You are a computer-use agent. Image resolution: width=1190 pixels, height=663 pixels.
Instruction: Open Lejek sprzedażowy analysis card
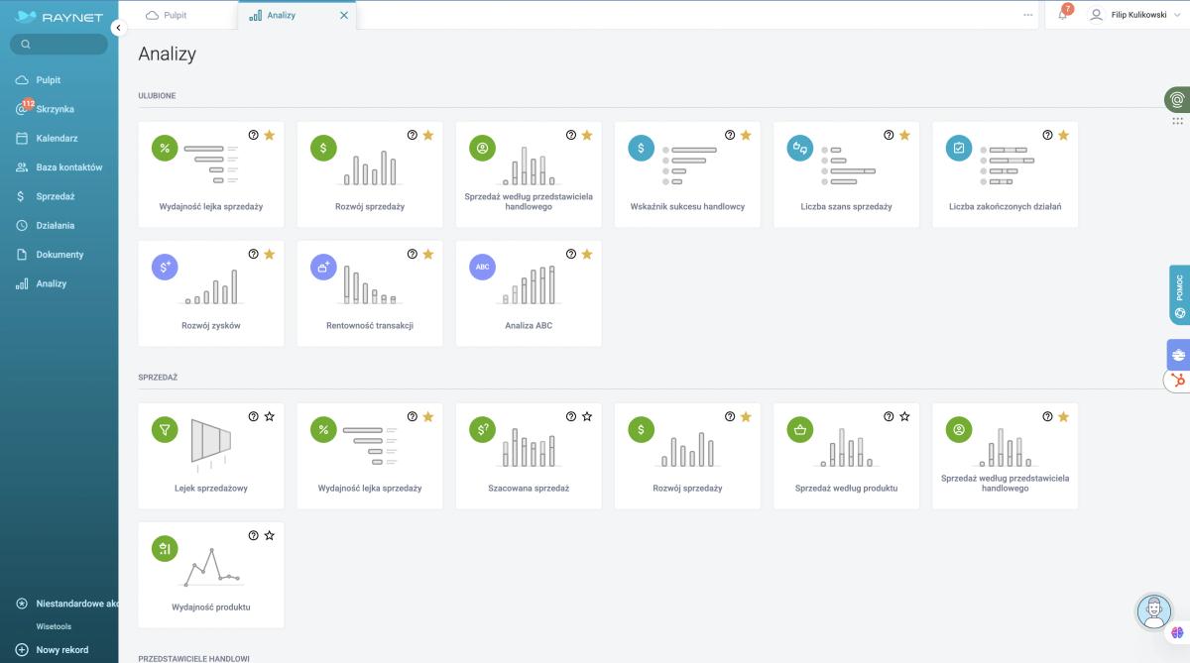coord(211,456)
